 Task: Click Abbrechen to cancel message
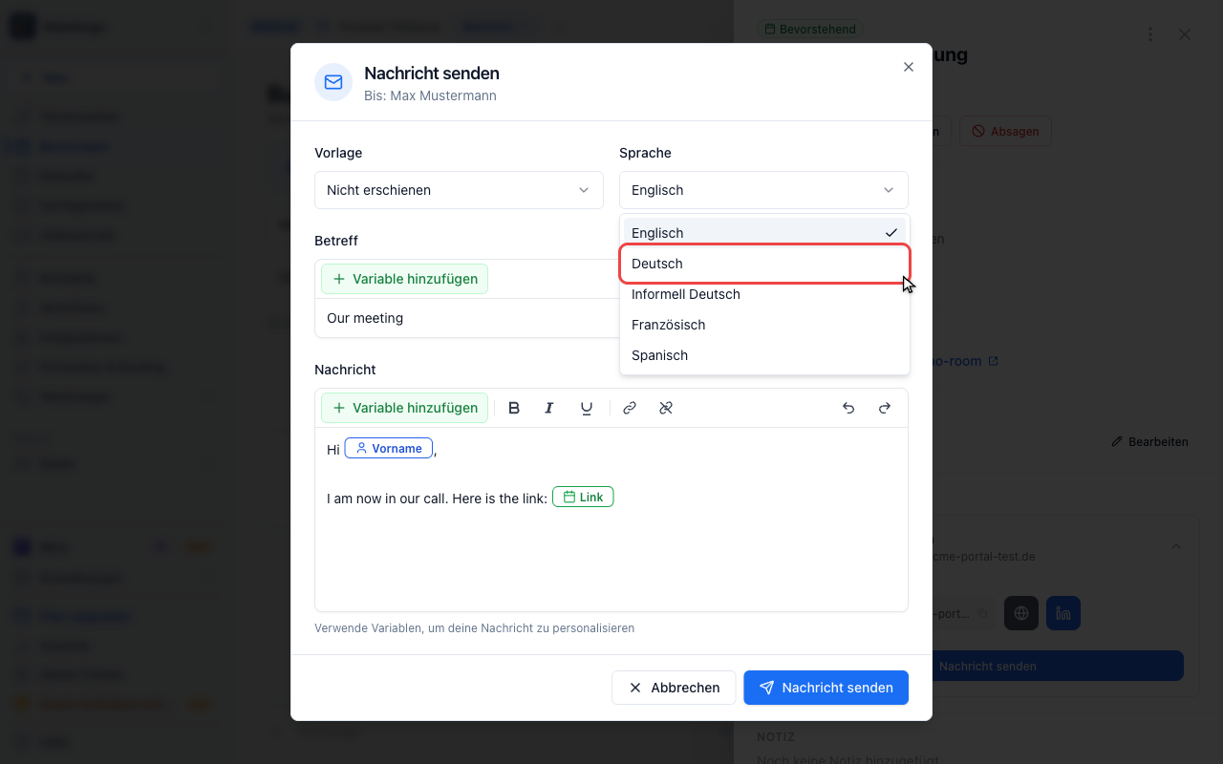pos(674,688)
